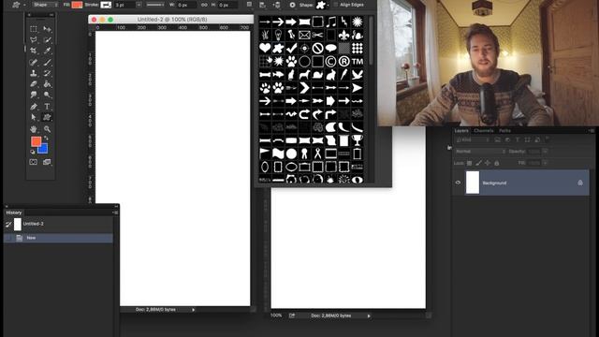Screen dimensions: 599x337
Task: Select the Dodge tool
Action: coord(47,95)
